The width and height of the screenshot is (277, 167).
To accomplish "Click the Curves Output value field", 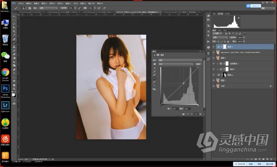I will [x=187, y=109].
